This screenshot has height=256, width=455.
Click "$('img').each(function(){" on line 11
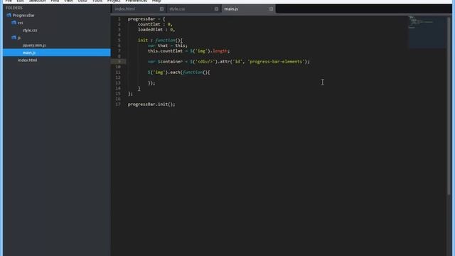[178, 73]
